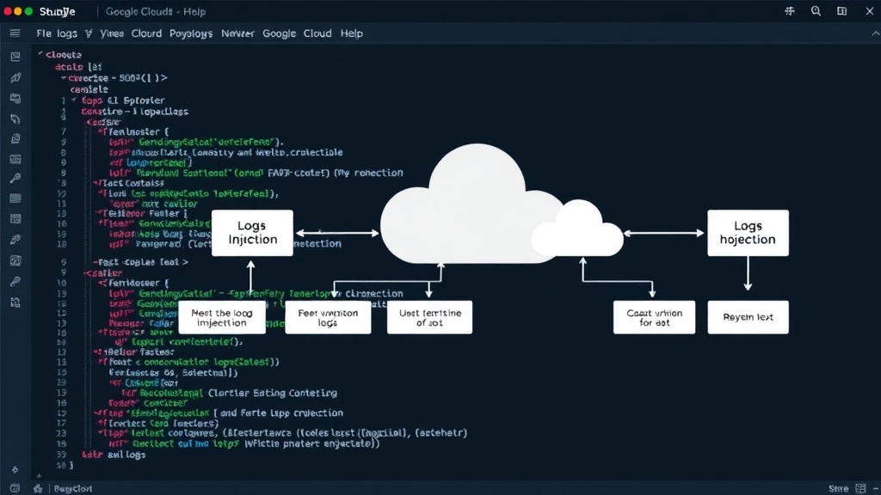Click the Clertier Eating Conteting code text
881x495 pixels.
(273, 393)
